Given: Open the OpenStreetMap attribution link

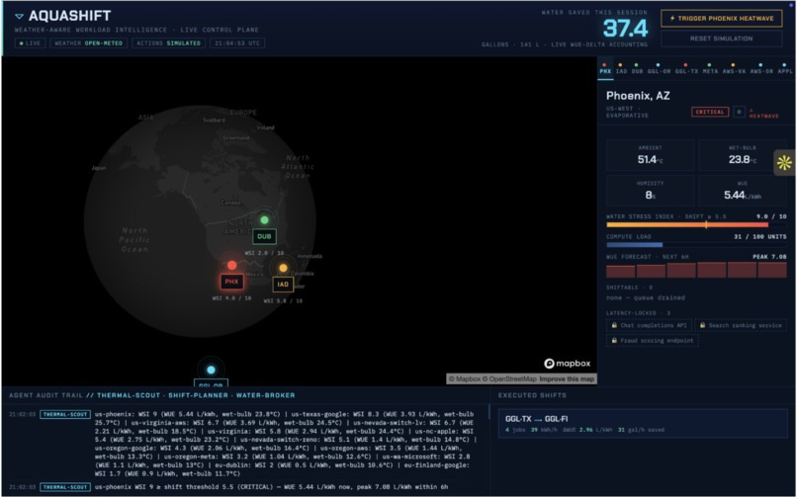Looking at the screenshot, I should tap(510, 378).
